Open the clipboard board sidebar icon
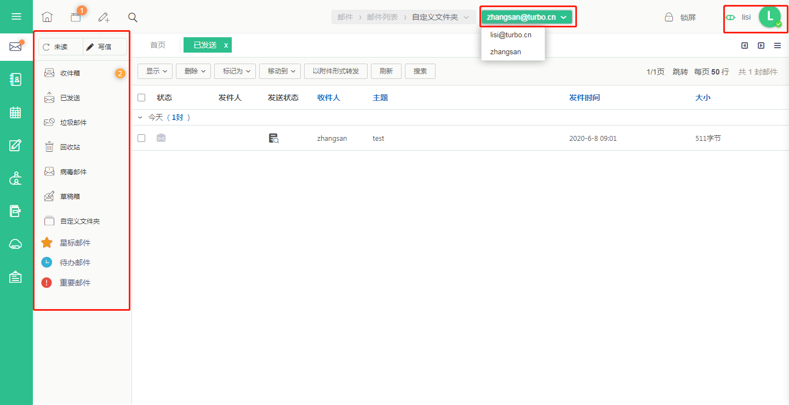The width and height of the screenshot is (789, 405). pyautogui.click(x=16, y=277)
